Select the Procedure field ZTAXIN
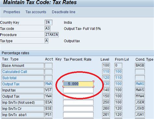Image resolution: width=154 pixels, height=119 pixels. (52, 35)
